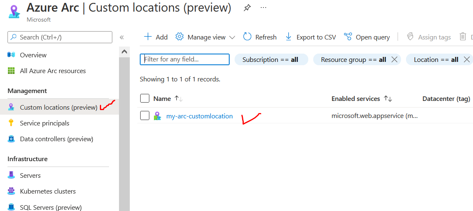Screen dimensions: 473x211
Task: Click the Servers sidebar icon
Action: pyautogui.click(x=11, y=175)
